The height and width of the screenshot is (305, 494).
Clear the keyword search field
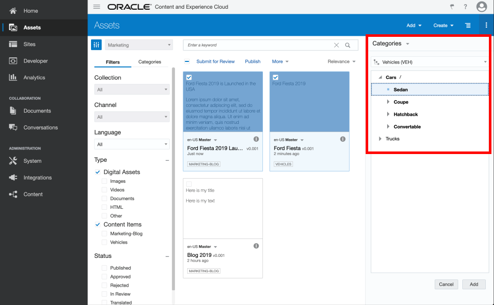coord(336,45)
